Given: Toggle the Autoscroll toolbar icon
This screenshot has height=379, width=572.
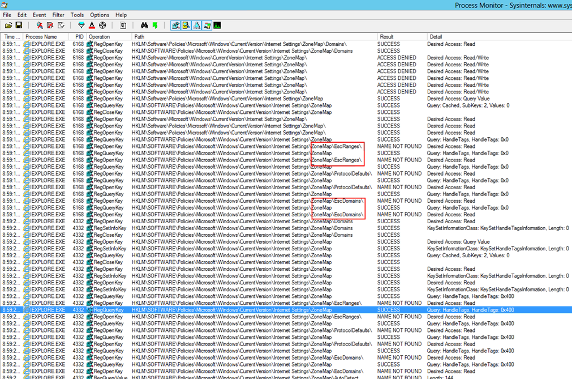Looking at the screenshot, I should click(x=50, y=25).
